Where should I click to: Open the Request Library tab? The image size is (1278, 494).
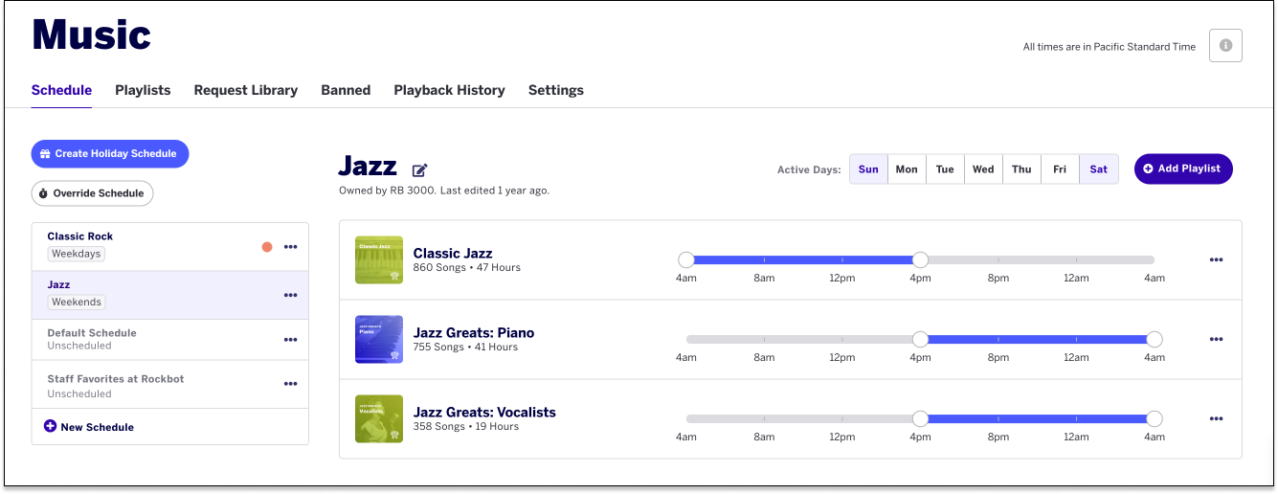pyautogui.click(x=246, y=90)
